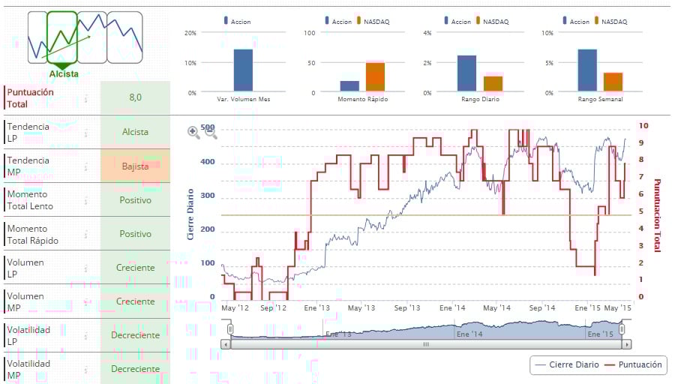Zoom out on the main price chart
Screen dimensions: 681x384
click(x=211, y=133)
